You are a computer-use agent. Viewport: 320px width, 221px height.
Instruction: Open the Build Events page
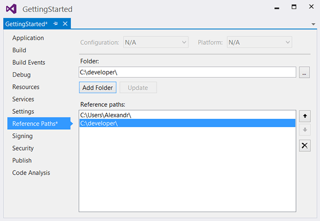(x=28, y=62)
